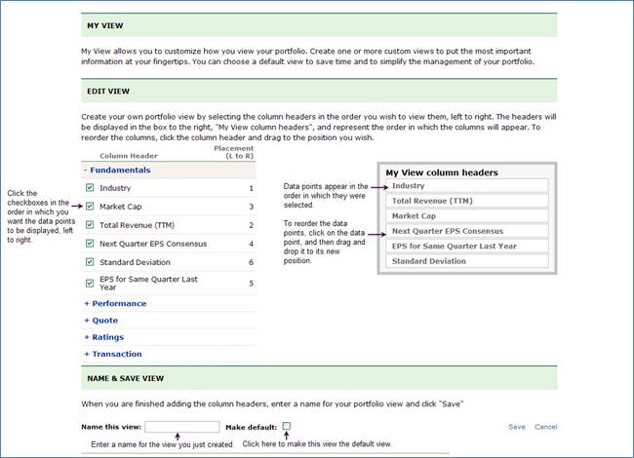Image resolution: width=634 pixels, height=458 pixels.
Task: Click the Save link
Action: coord(516,427)
